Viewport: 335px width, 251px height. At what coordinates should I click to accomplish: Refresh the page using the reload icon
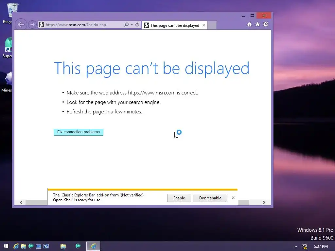pyautogui.click(x=137, y=25)
